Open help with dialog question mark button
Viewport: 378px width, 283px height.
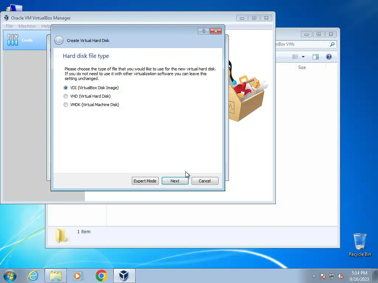tap(203, 31)
